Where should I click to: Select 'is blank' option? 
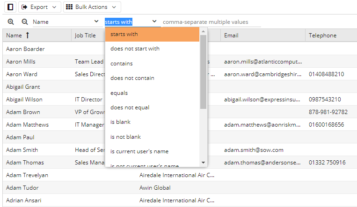121,122
